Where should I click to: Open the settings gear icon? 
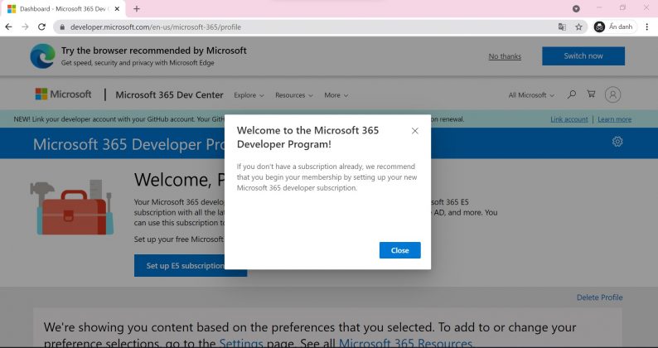(617, 142)
